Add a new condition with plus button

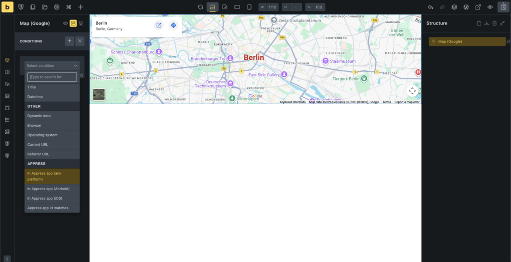pos(69,41)
